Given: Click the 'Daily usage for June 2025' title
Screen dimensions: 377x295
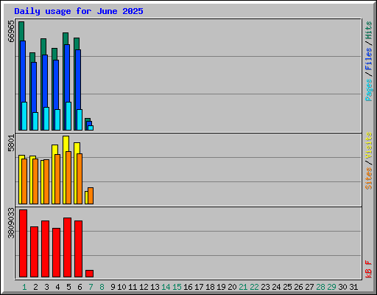Looking at the screenshot, I should tap(79, 11).
